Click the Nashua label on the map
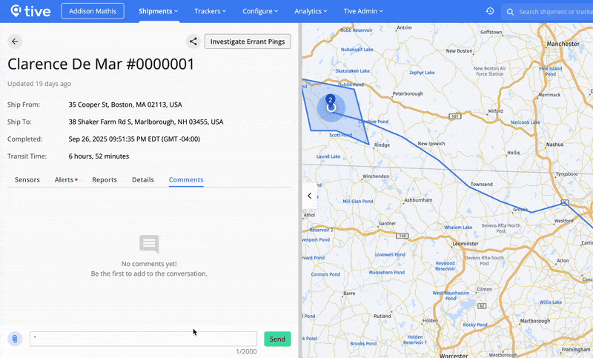593x358 pixels. (x=554, y=145)
